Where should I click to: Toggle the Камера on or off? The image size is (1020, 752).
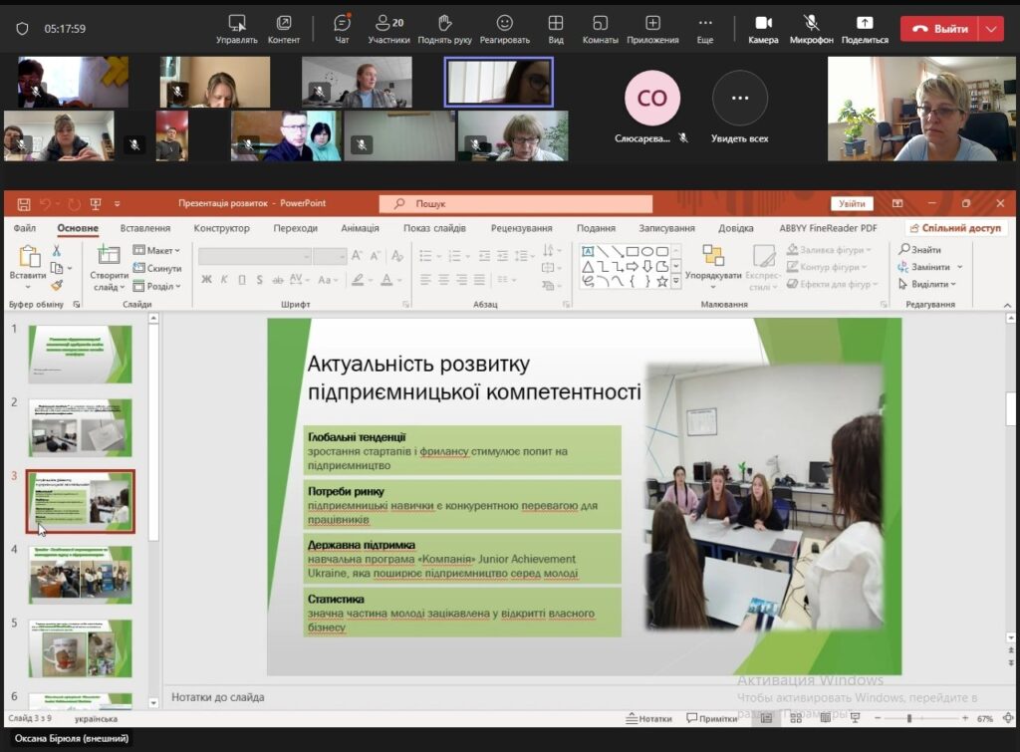tap(763, 28)
